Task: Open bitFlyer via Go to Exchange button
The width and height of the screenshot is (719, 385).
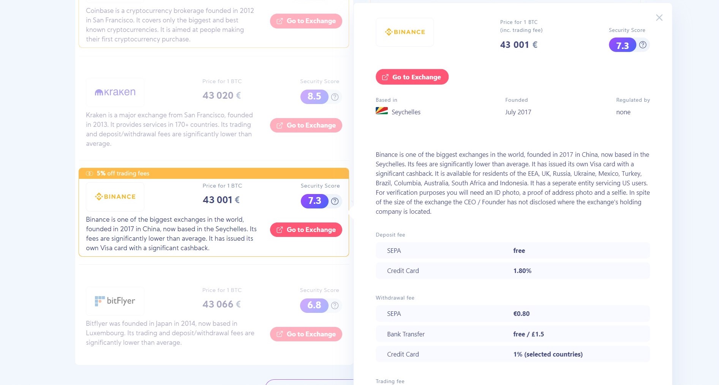Action: [x=306, y=334]
